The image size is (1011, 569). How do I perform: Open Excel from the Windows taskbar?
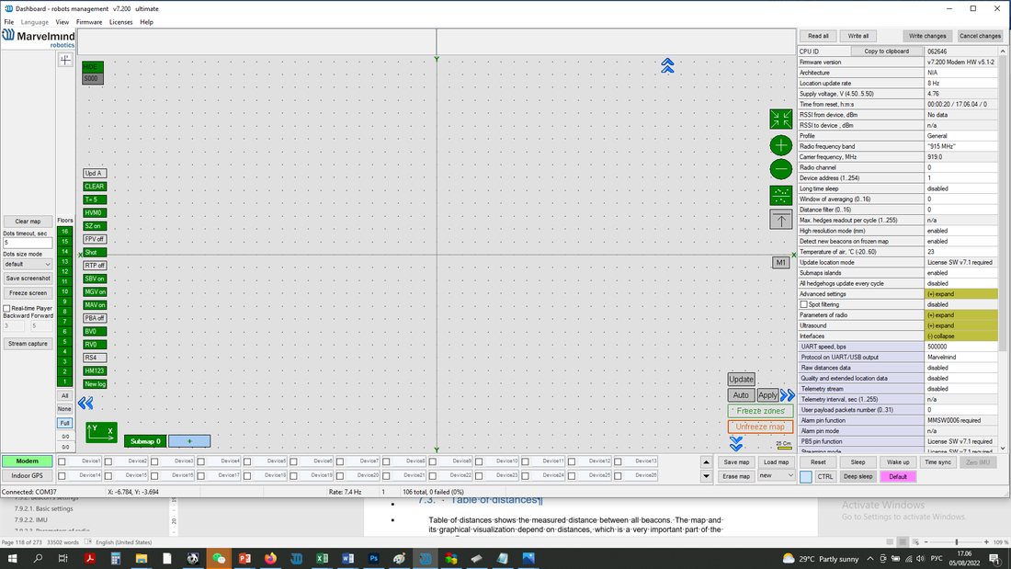322,558
